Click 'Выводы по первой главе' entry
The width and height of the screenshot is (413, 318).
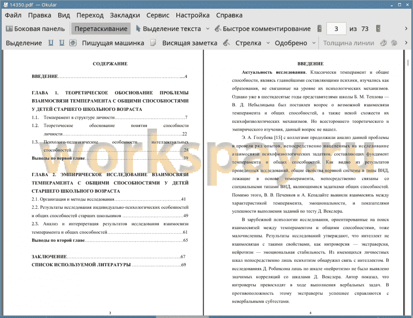[110, 158]
